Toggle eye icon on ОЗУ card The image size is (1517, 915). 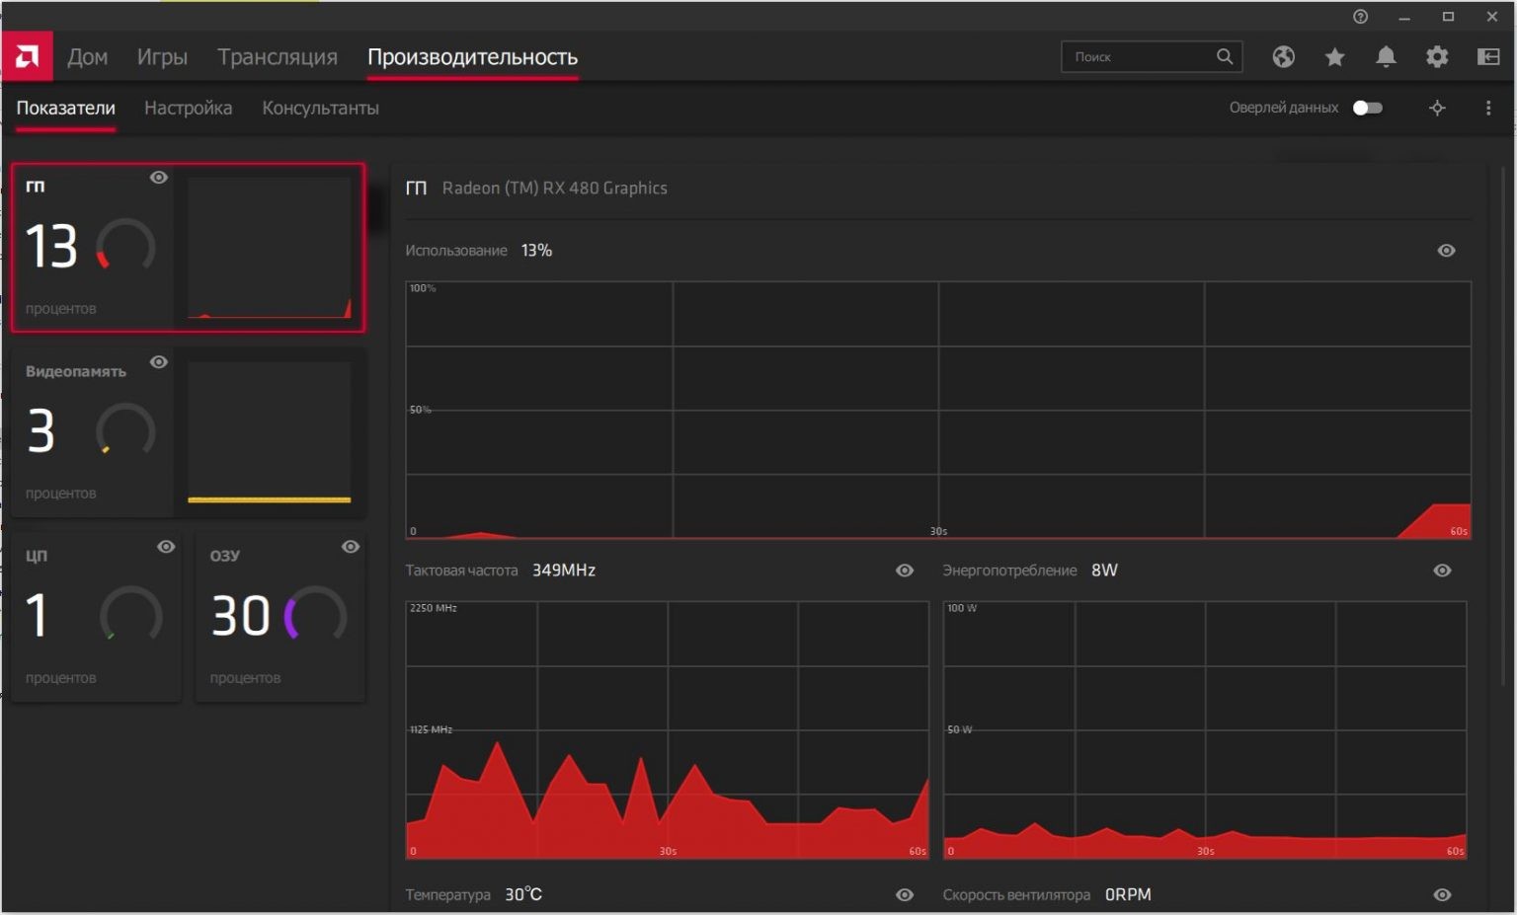(351, 547)
